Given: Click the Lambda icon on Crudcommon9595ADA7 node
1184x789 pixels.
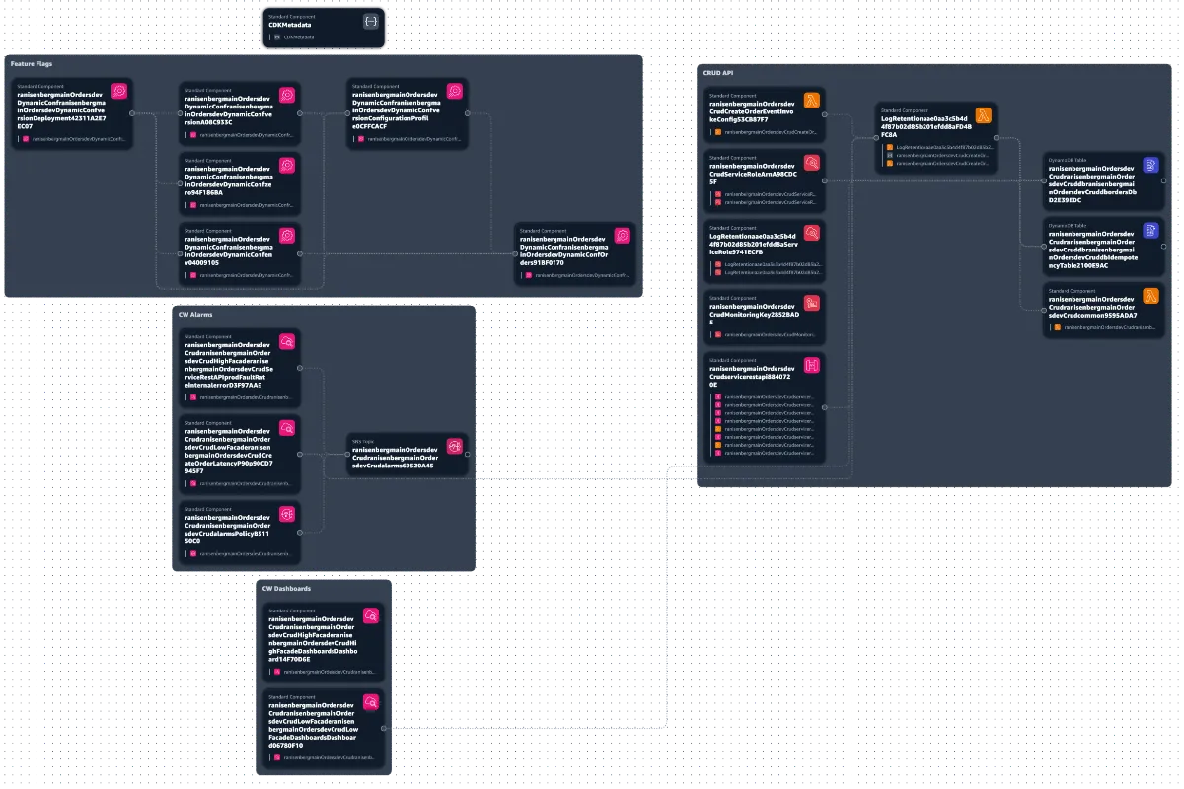Looking at the screenshot, I should tap(1149, 295).
